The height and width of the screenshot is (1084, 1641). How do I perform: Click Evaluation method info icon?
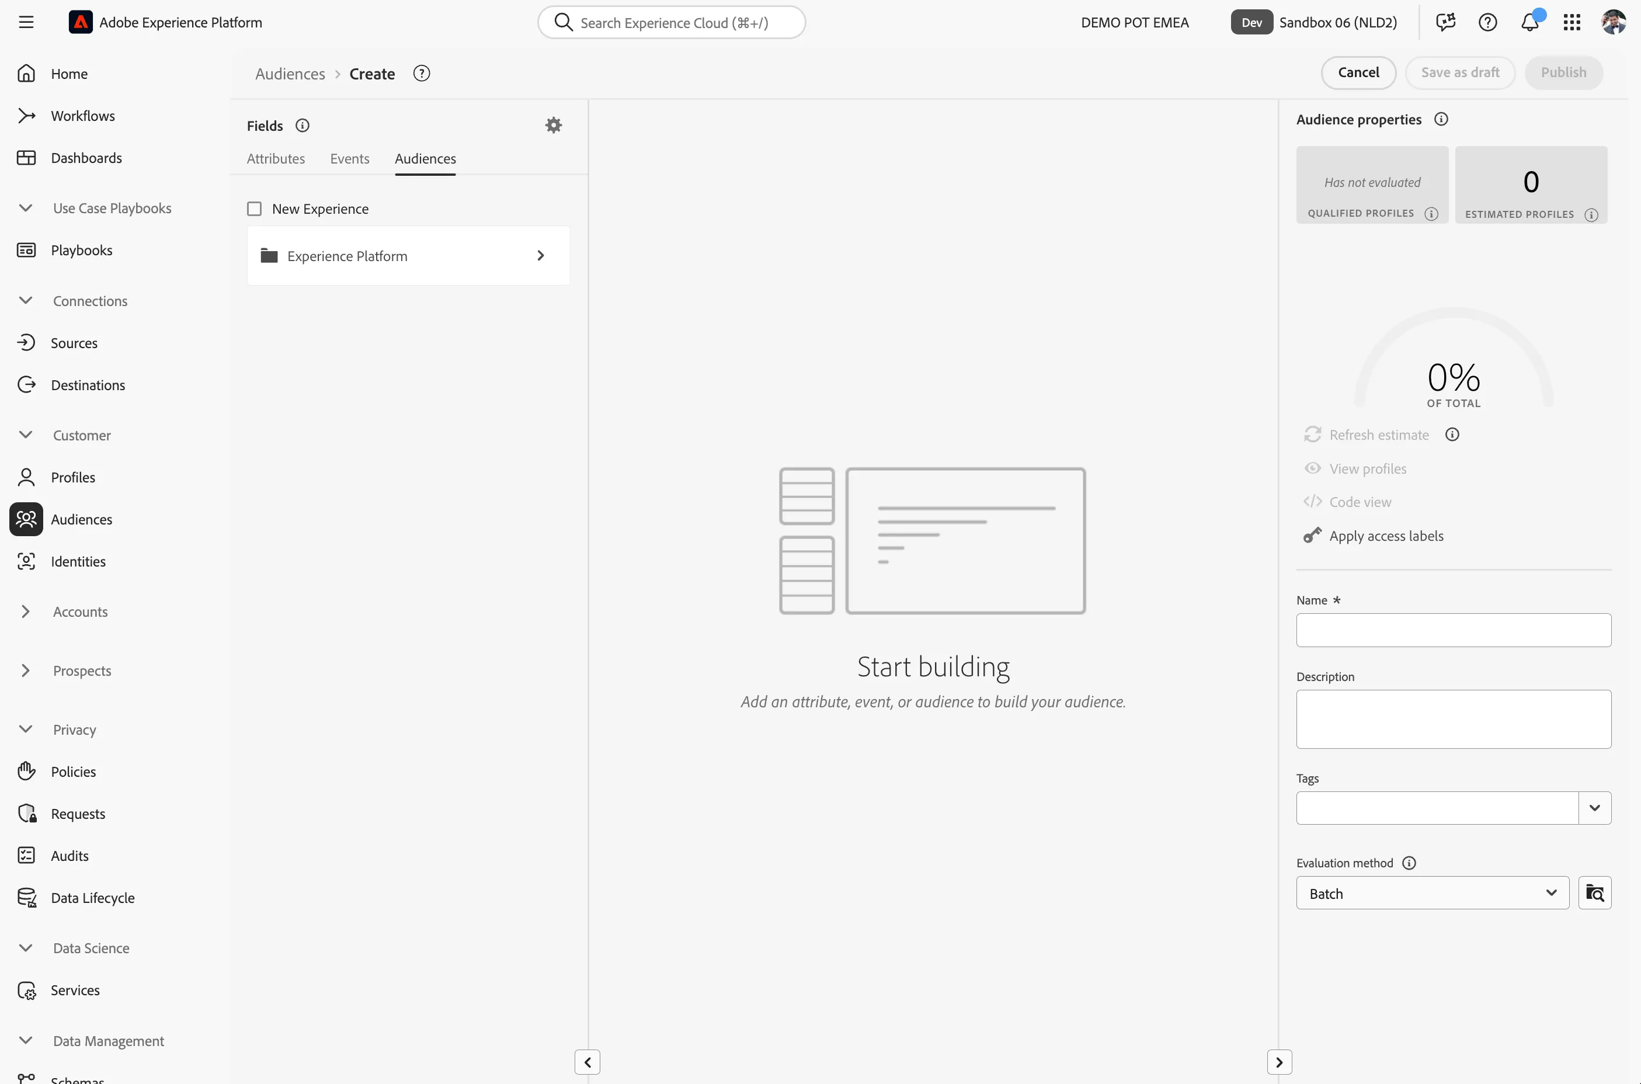click(x=1409, y=863)
